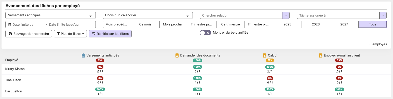Click the icon beside Envoyer e-mail au client
The height and width of the screenshot is (99, 393).
pyautogui.click(x=321, y=55)
